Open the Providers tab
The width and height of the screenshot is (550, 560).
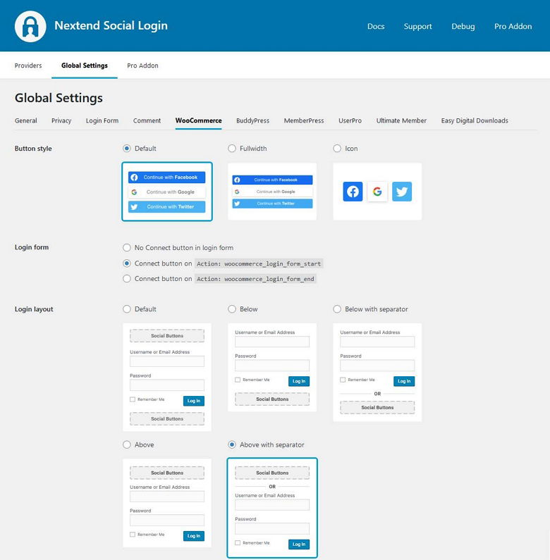28,66
